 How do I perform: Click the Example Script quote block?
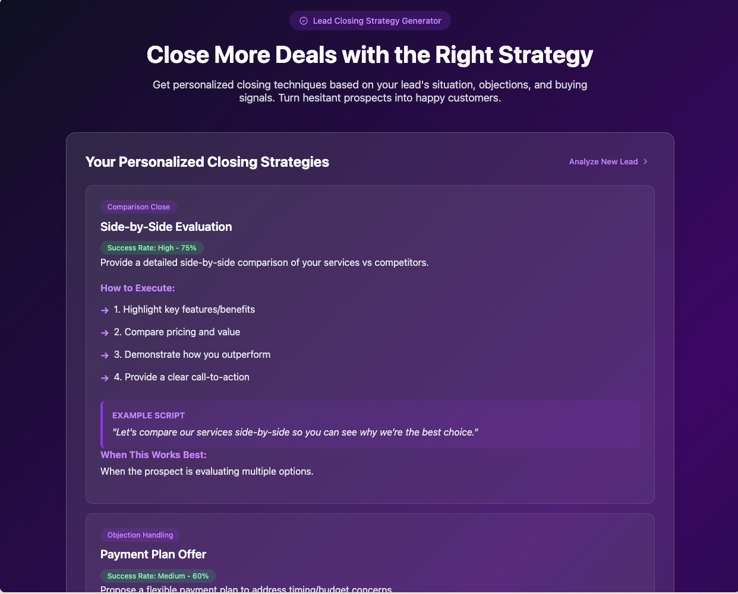coord(370,424)
